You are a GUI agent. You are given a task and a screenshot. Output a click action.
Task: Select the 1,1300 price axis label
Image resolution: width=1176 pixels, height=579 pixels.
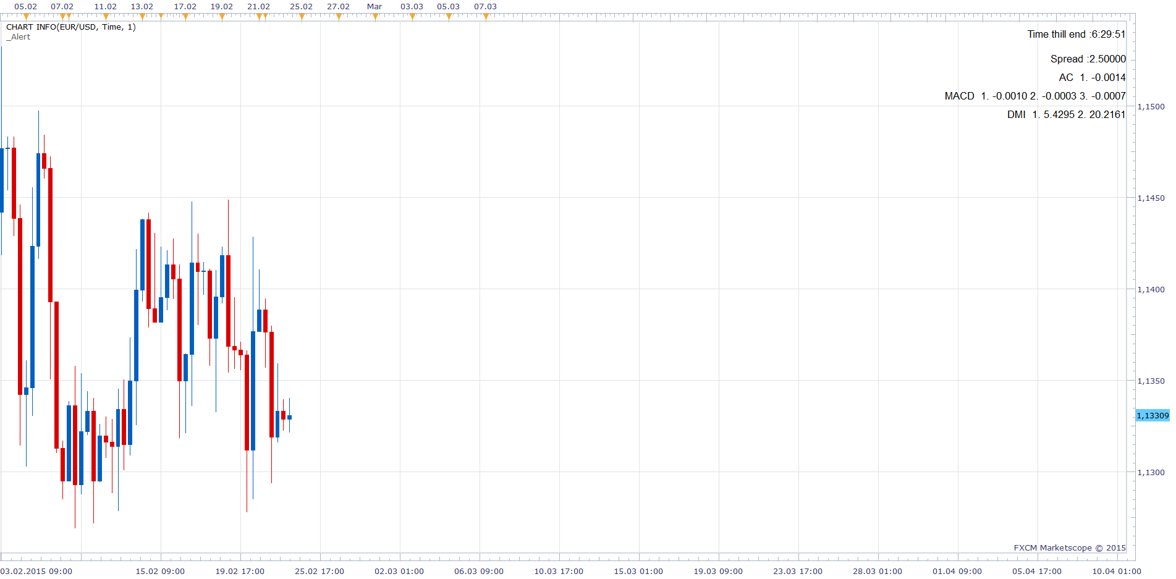[1151, 473]
